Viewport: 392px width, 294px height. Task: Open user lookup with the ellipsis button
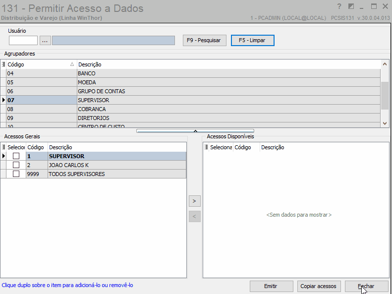(45, 40)
